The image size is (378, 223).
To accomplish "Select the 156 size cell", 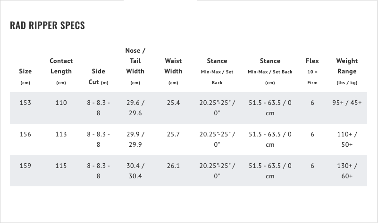I will 25,134.
